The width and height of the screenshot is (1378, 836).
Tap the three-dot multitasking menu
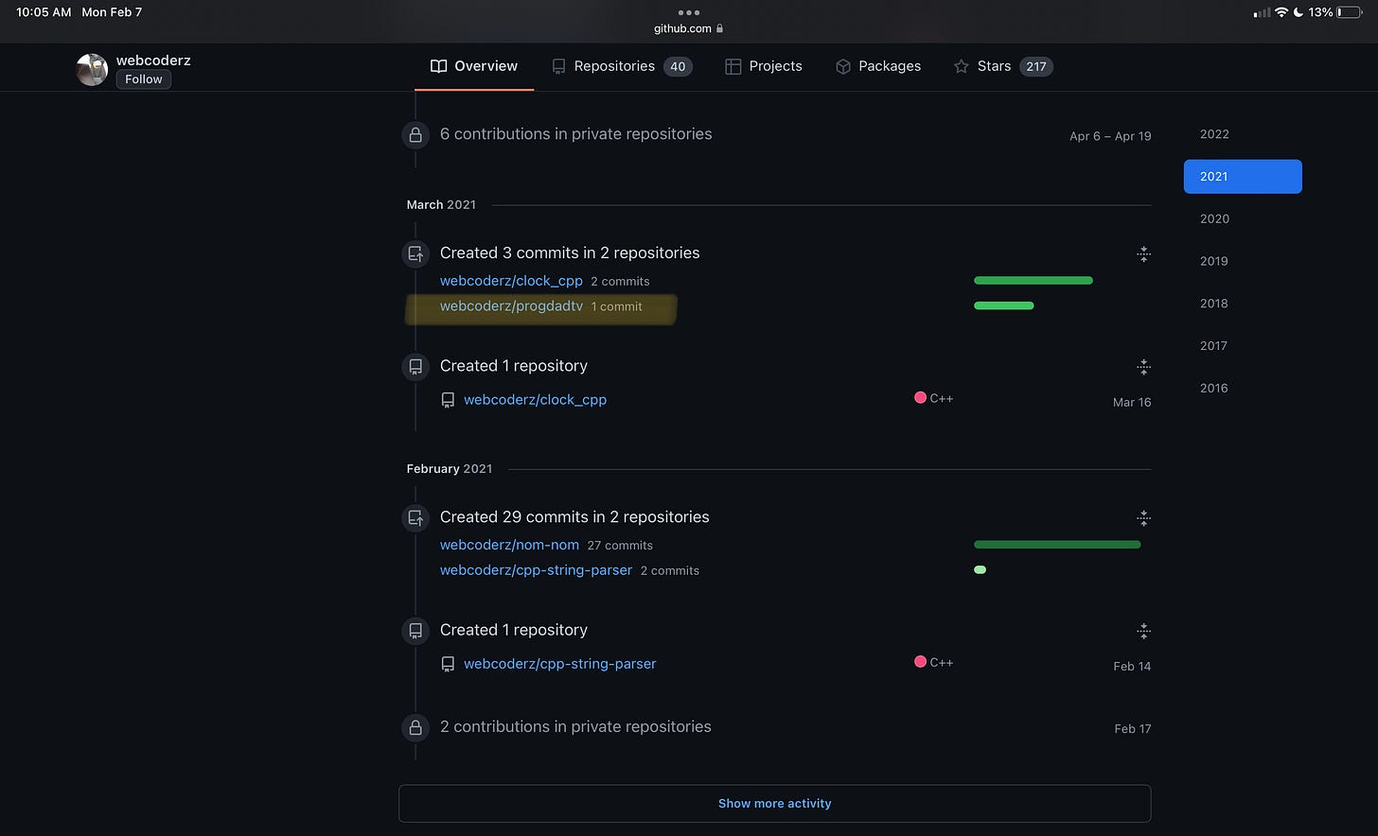point(689,12)
